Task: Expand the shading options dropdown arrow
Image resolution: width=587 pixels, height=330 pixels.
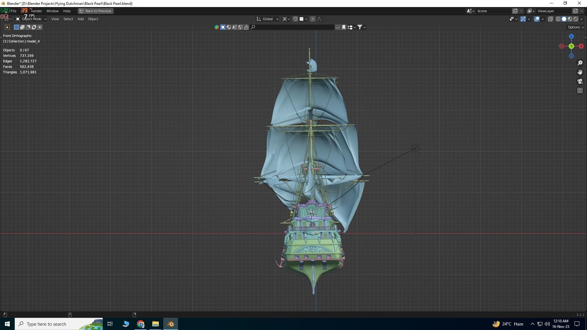Action: (x=581, y=19)
